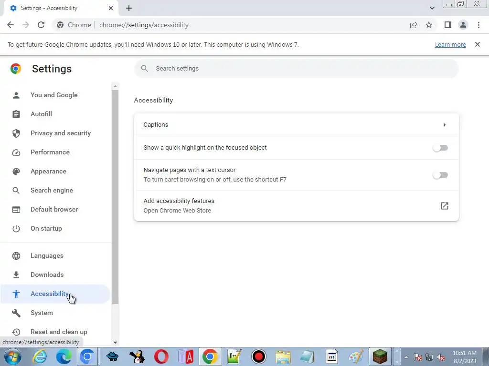Open the side panel icon
The image size is (489, 366).
[x=448, y=25]
